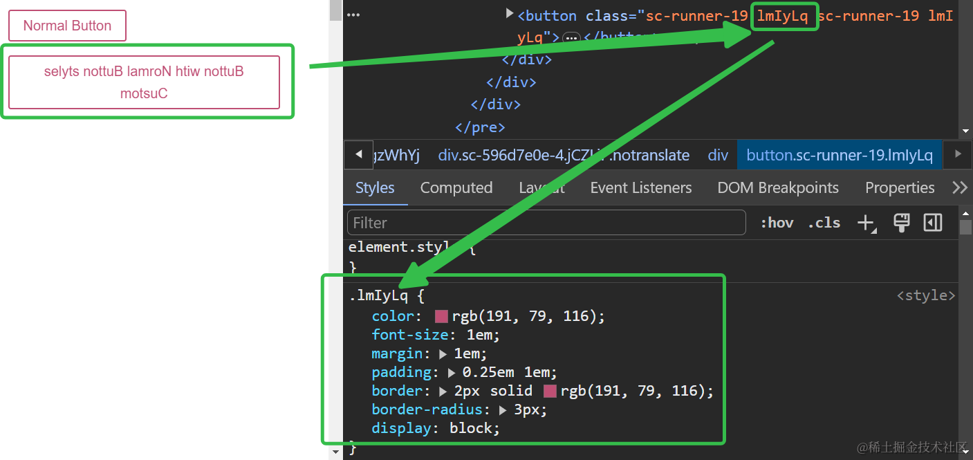This screenshot has width=973, height=460.
Task: Toggle the :hov element state panel
Action: point(777,223)
